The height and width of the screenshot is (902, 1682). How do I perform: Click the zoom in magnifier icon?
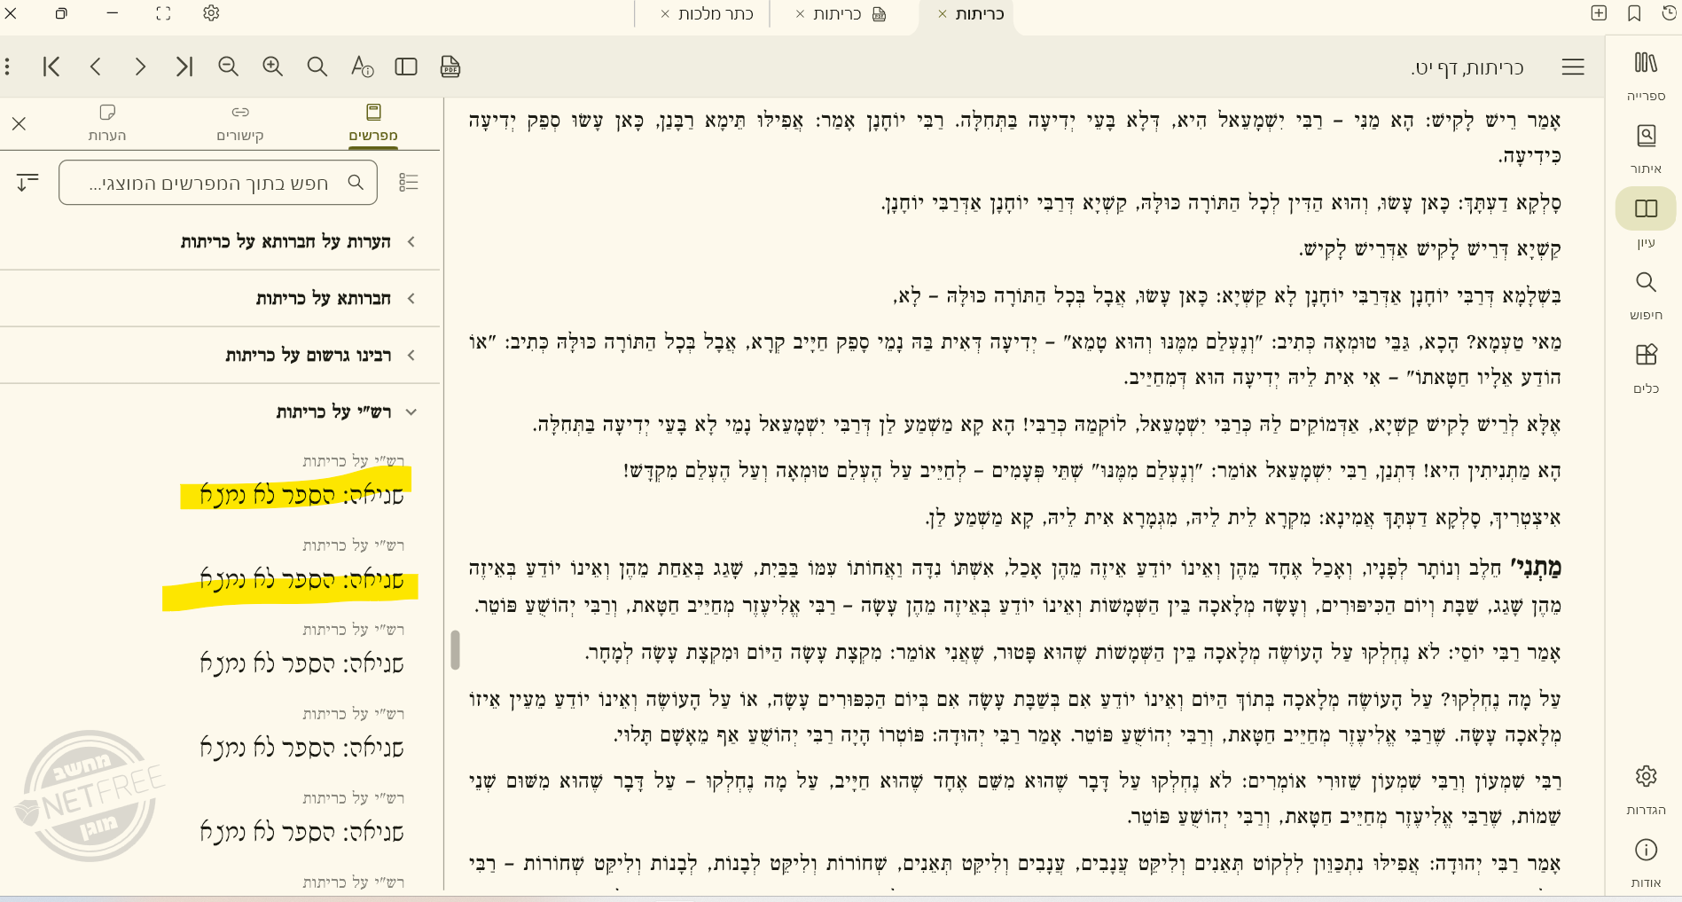[x=272, y=67]
